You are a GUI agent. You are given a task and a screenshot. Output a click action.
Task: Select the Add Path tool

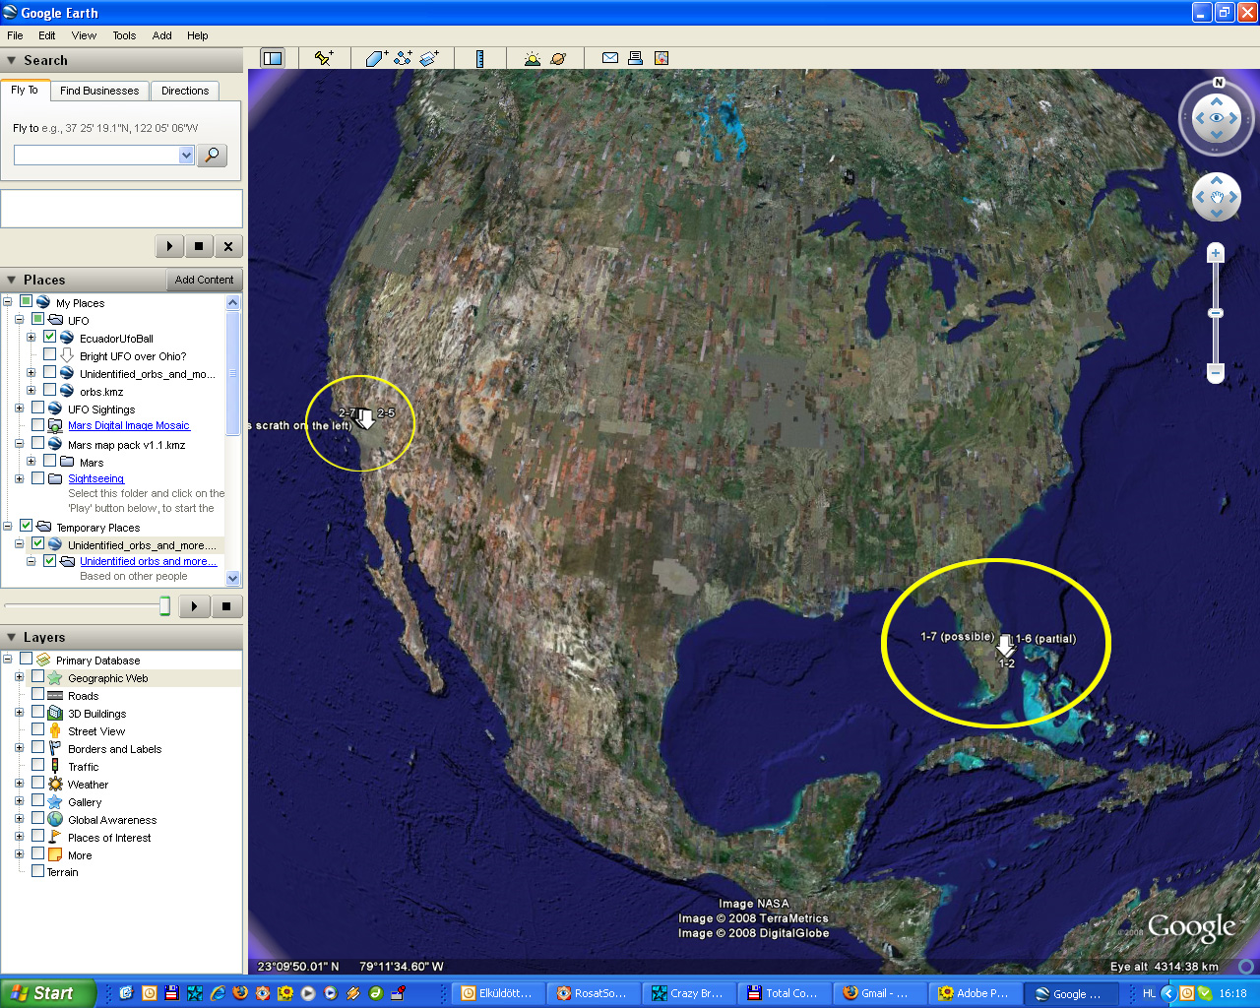point(403,58)
